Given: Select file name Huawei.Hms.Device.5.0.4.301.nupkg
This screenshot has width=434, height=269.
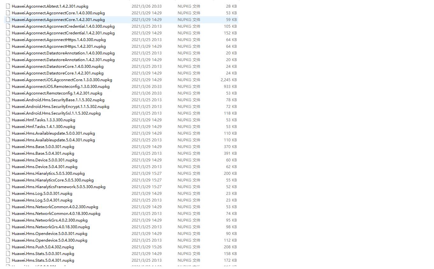Looking at the screenshot, I should [45, 166].
